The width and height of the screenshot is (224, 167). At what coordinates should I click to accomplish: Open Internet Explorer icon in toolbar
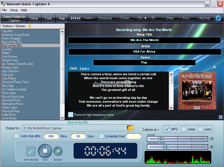coord(218,18)
